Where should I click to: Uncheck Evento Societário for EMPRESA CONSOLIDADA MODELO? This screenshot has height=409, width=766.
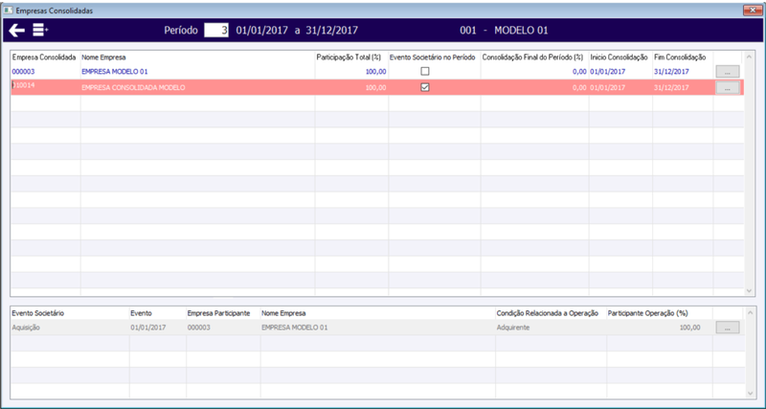pos(425,87)
